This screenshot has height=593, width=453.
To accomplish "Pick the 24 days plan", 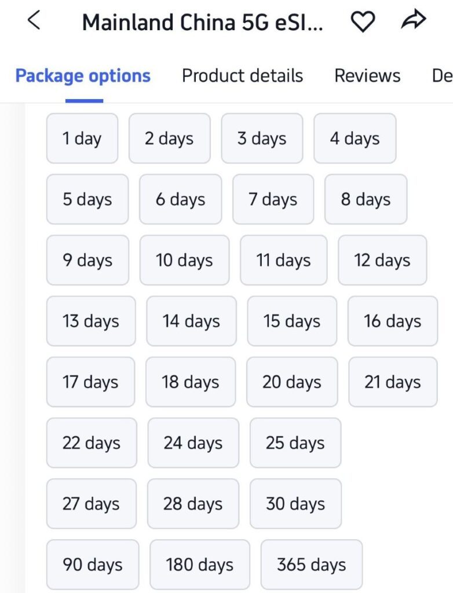I will [193, 443].
